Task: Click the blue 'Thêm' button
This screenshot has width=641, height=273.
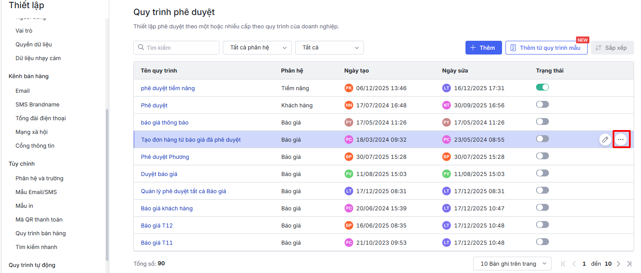Action: click(483, 48)
